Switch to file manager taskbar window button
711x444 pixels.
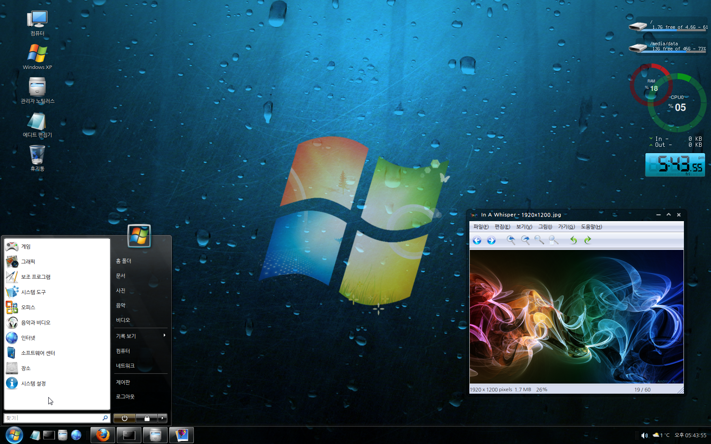[155, 435]
